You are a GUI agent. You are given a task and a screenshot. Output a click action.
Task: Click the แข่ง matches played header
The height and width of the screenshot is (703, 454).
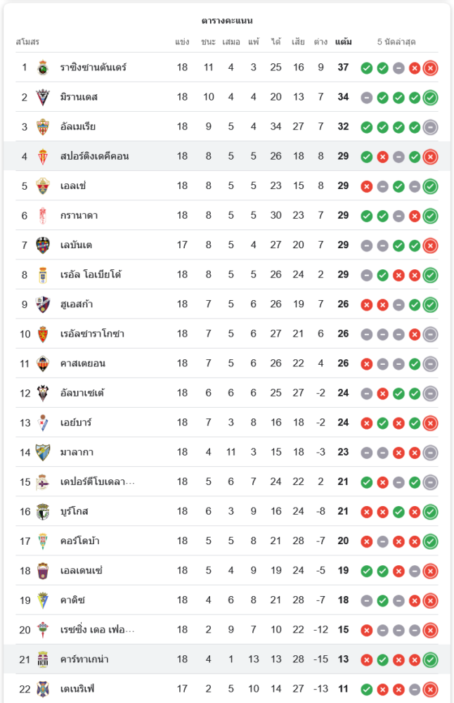point(182,42)
